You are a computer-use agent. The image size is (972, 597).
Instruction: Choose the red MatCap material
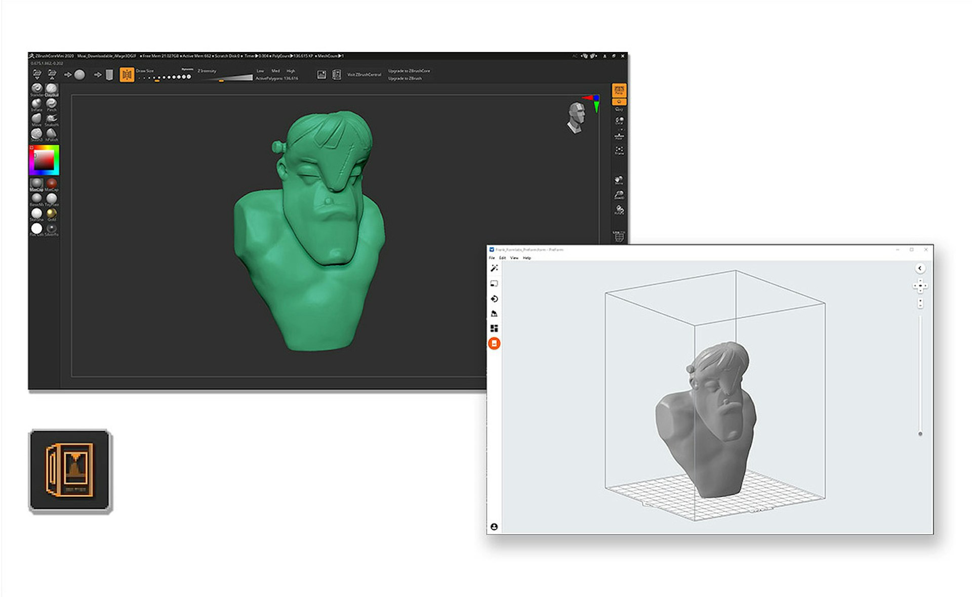(x=52, y=184)
